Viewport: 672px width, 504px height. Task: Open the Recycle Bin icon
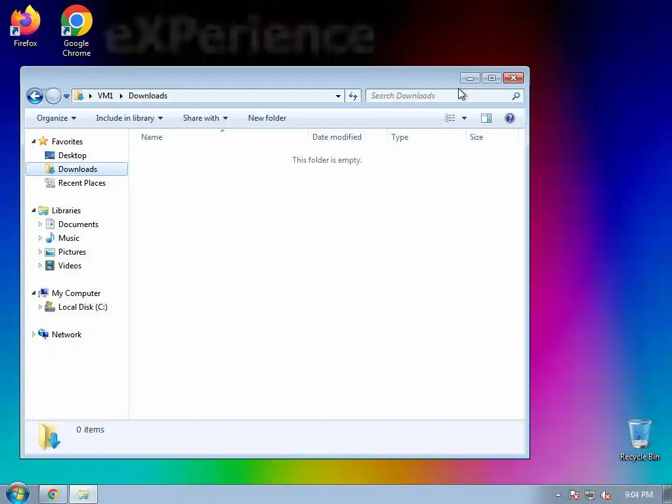point(639,440)
